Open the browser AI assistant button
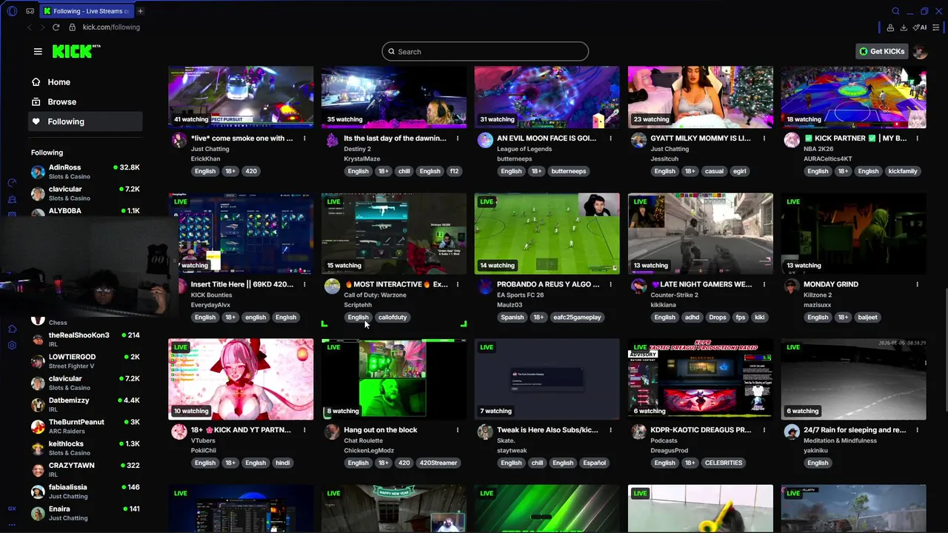The width and height of the screenshot is (948, 533). [x=920, y=27]
